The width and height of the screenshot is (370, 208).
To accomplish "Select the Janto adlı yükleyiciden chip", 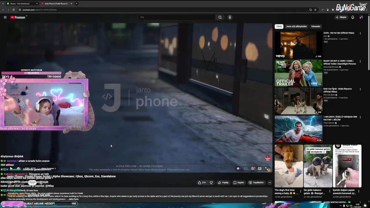I will tap(296, 26).
